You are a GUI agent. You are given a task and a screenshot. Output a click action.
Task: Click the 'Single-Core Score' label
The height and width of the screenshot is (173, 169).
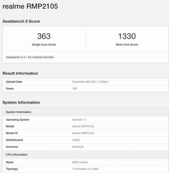coord(44,45)
